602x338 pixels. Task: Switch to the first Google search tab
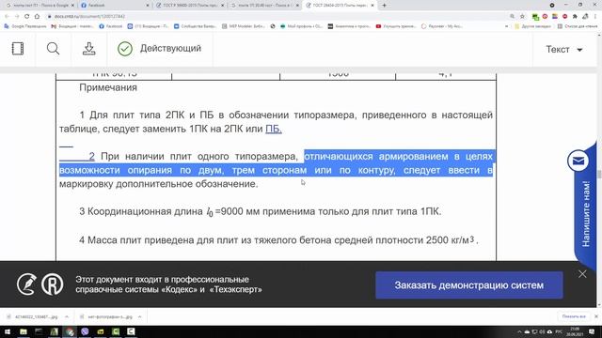tap(40, 6)
